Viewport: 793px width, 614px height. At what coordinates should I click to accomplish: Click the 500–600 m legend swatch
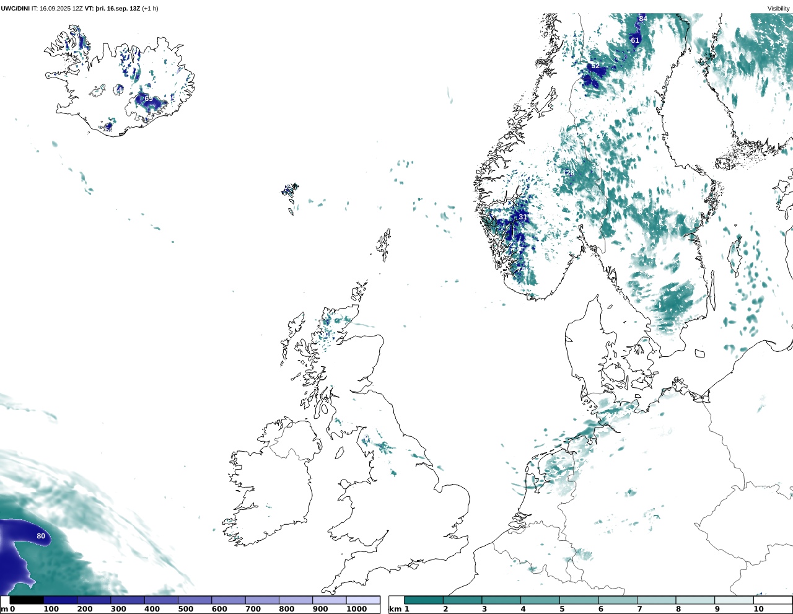(195, 600)
